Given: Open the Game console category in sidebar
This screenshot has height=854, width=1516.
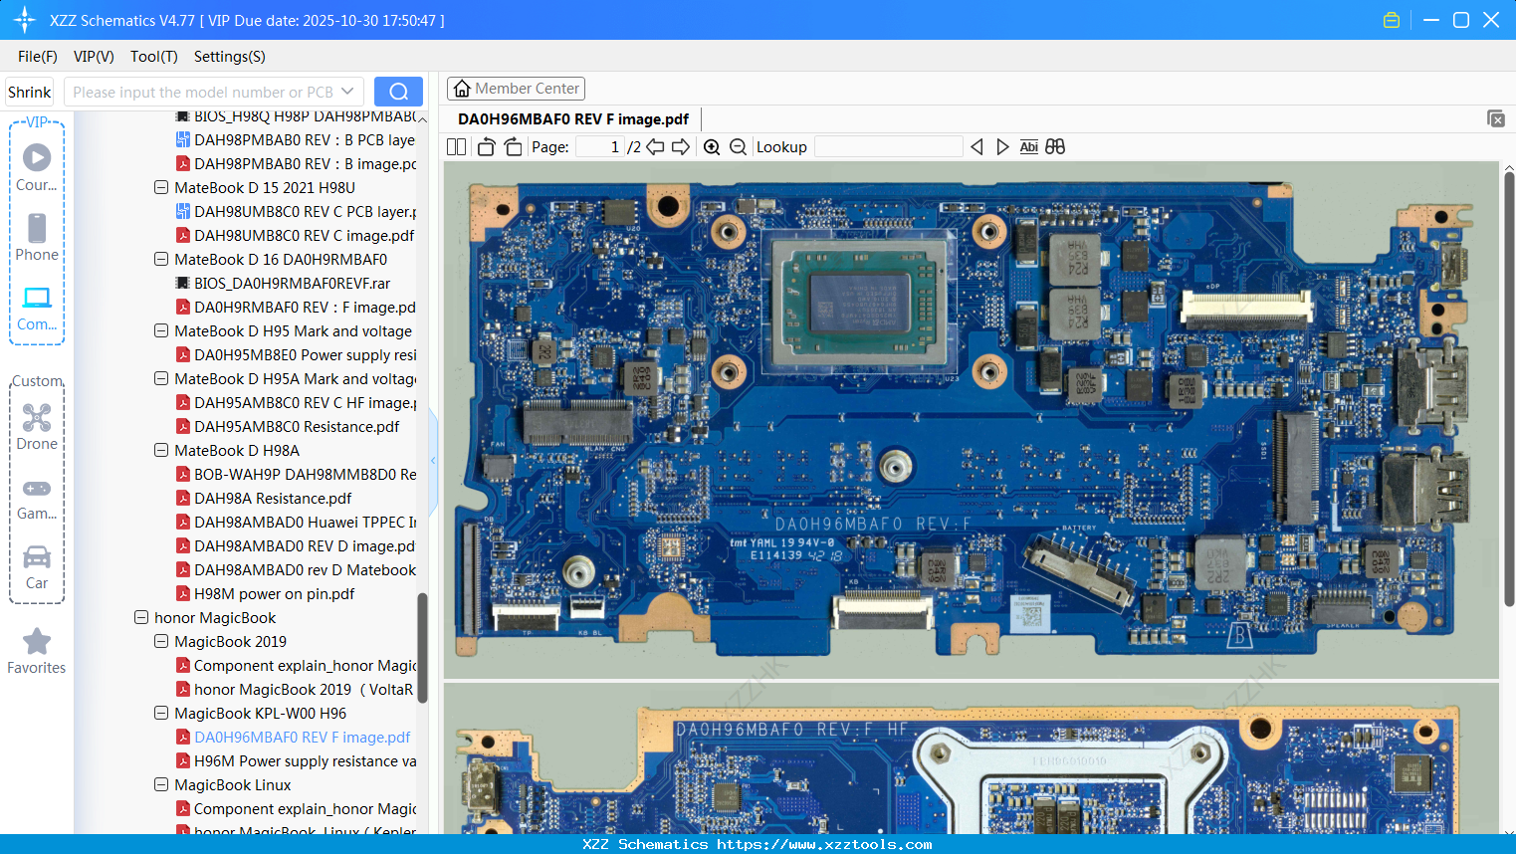Looking at the screenshot, I should [x=37, y=498].
